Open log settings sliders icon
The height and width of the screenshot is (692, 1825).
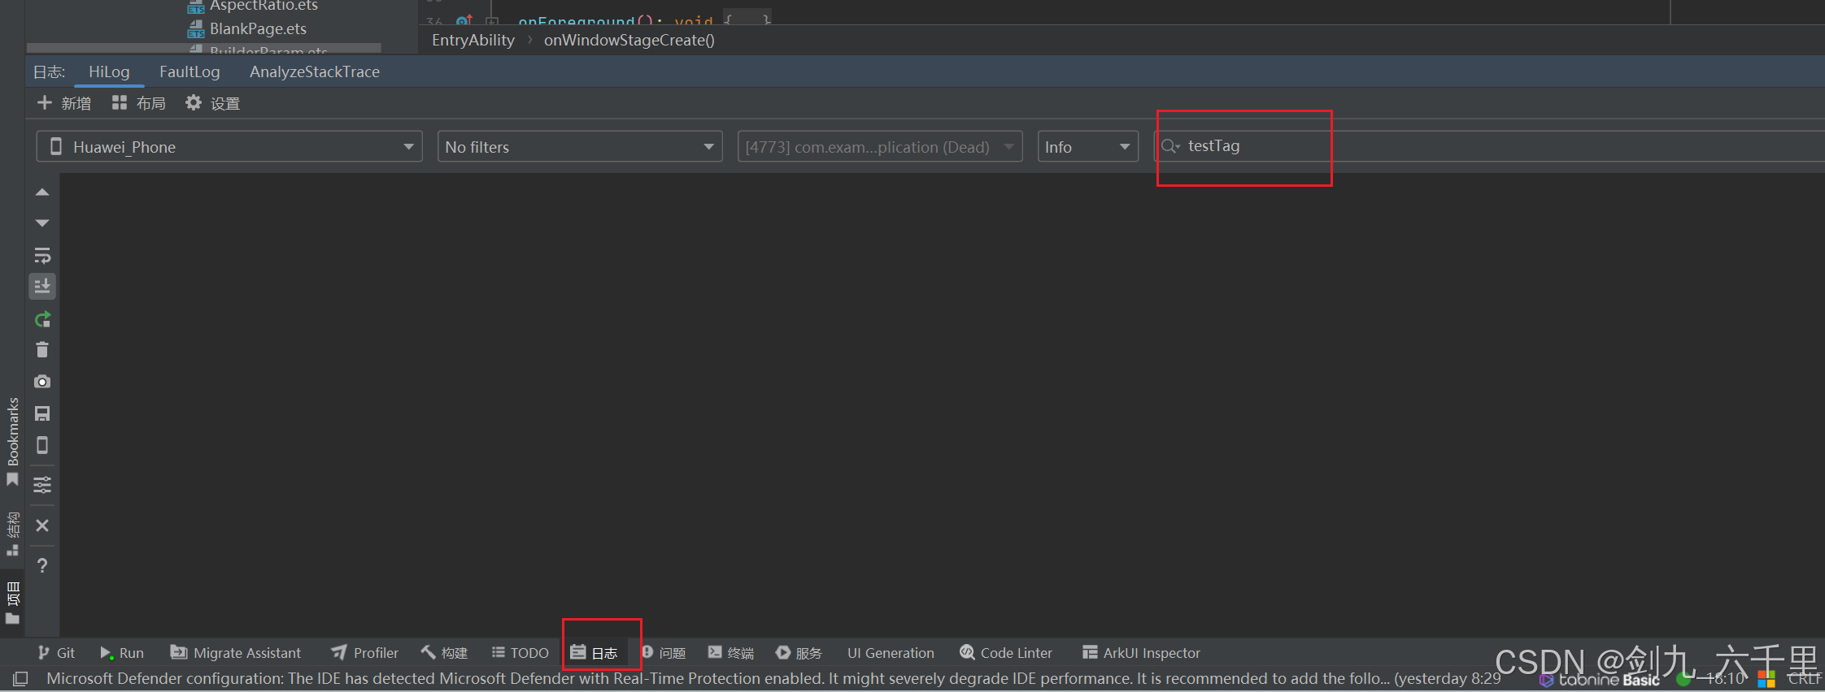42,485
